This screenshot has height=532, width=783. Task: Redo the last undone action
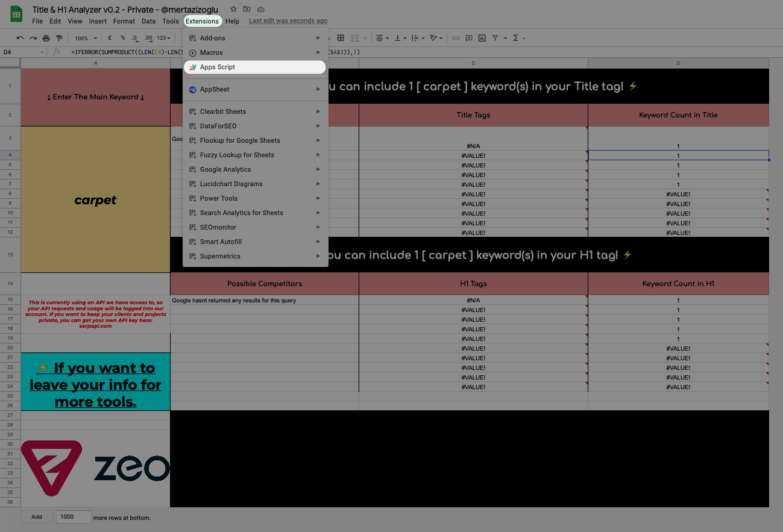point(33,38)
